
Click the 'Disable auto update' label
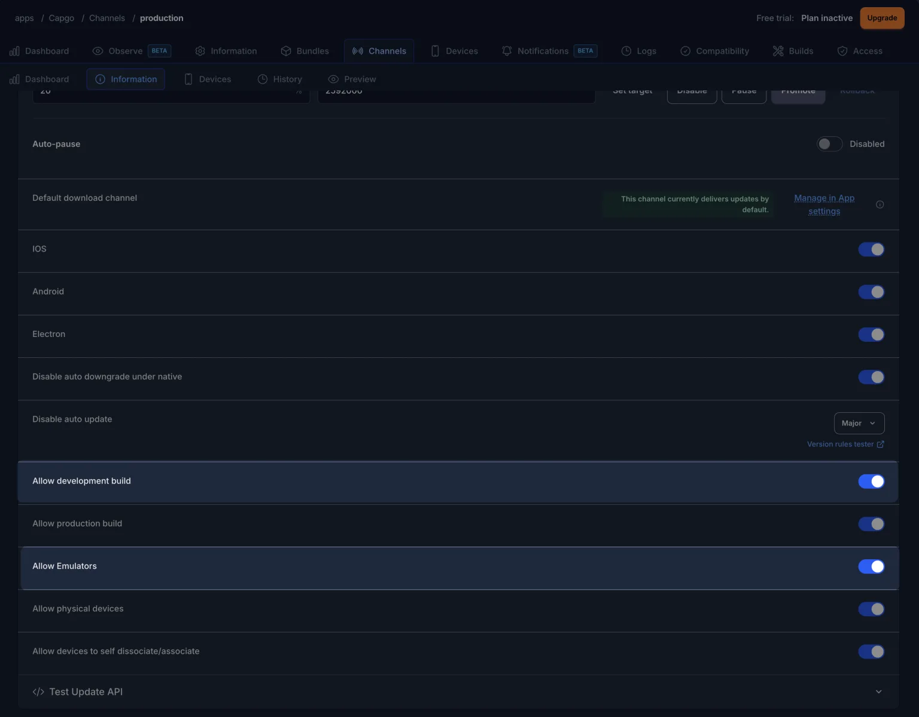72,419
